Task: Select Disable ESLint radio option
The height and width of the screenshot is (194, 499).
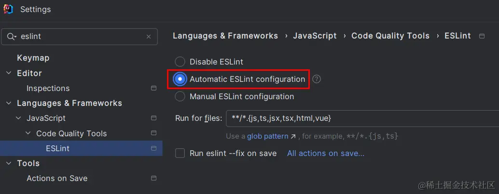Action: click(180, 62)
